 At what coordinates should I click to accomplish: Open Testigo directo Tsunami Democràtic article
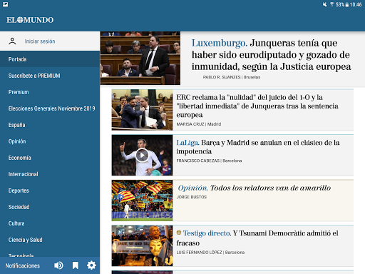(x=257, y=238)
